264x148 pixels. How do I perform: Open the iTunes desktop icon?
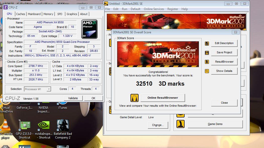tap(63, 103)
